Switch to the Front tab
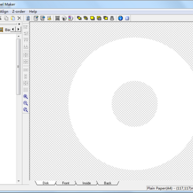This screenshot has width=193, height=193. coord(65,183)
